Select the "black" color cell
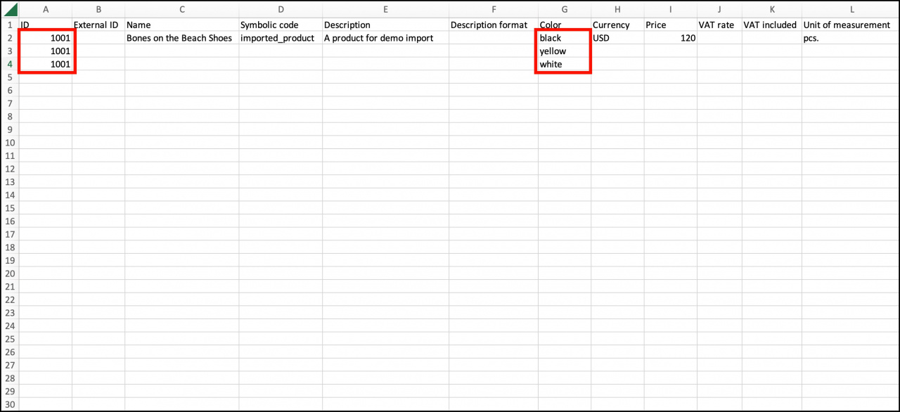Image resolution: width=900 pixels, height=412 pixels. click(565, 38)
